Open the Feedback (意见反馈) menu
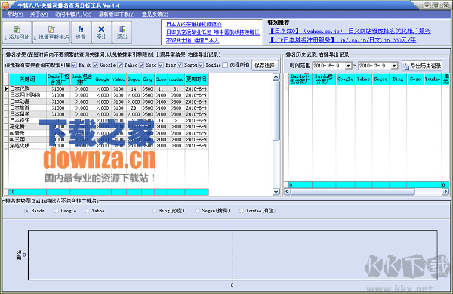This screenshot has width=453, height=294. tap(155, 14)
